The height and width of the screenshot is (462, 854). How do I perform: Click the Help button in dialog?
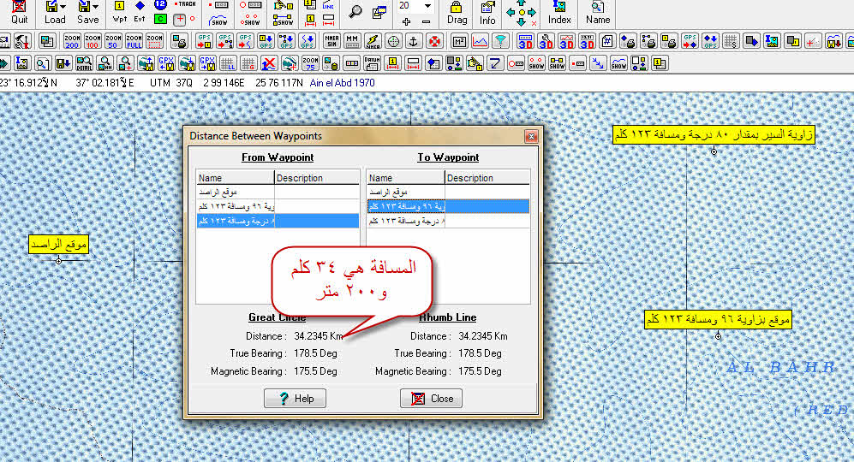[x=296, y=399]
